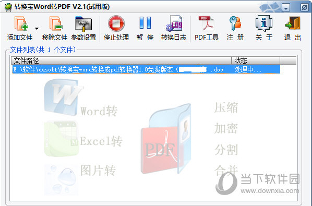Click the 文件路径 column header
Screen dimensions: 312x206
[x=122, y=60]
